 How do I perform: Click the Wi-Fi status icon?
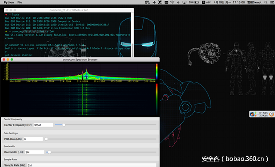172,2
